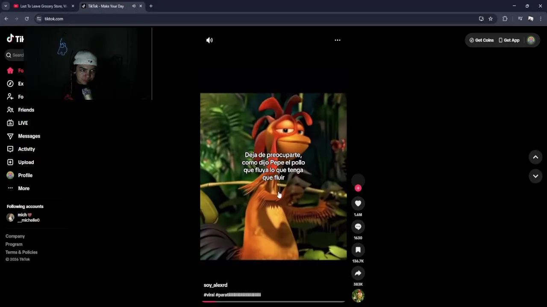Click the Chrome toolbar icon left of the three-dots menu
This screenshot has width=547, height=307.
tap(531, 19)
